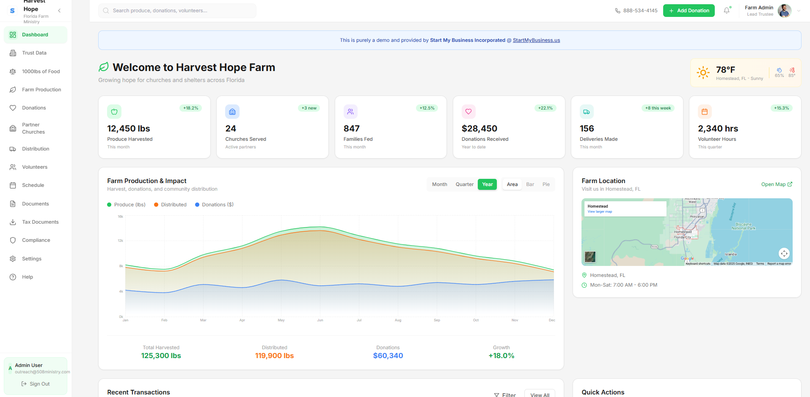The image size is (810, 397).
Task: Toggle Distributed series in chart legend
Action: [x=170, y=205]
